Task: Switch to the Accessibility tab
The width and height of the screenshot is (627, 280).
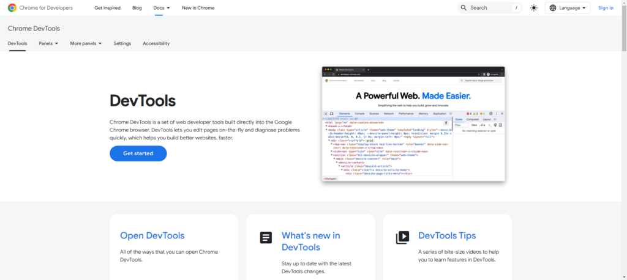Action: pyautogui.click(x=156, y=43)
